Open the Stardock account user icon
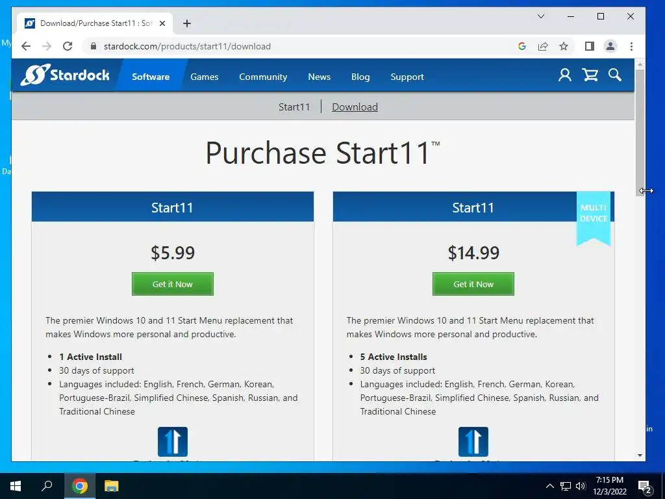This screenshot has height=499, width=665. point(564,75)
